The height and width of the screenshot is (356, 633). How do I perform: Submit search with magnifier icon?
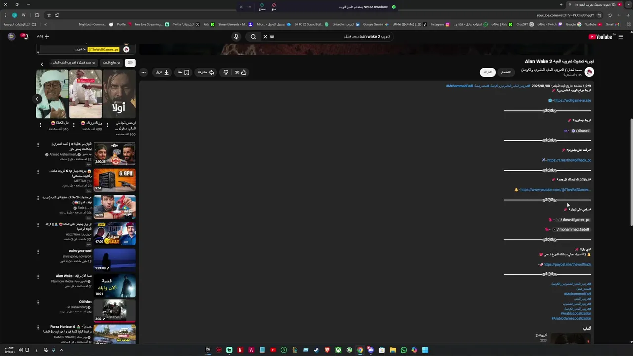(253, 36)
